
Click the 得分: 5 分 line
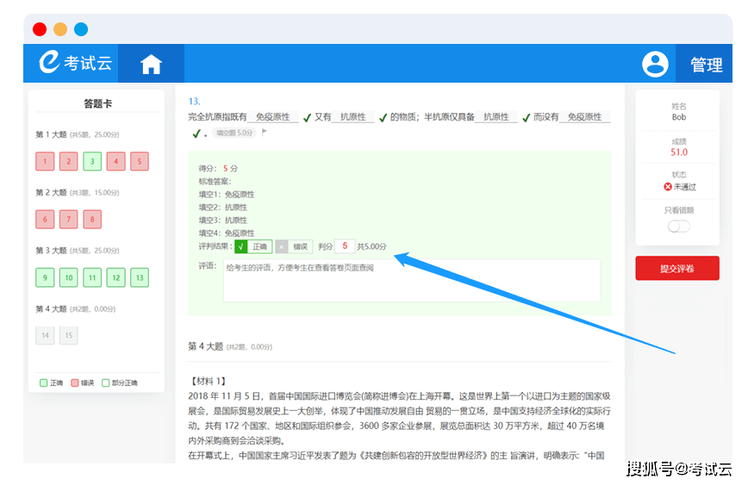(218, 168)
